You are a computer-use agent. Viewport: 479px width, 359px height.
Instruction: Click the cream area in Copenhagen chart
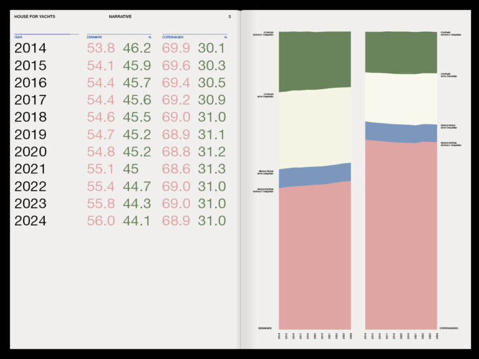click(401, 97)
